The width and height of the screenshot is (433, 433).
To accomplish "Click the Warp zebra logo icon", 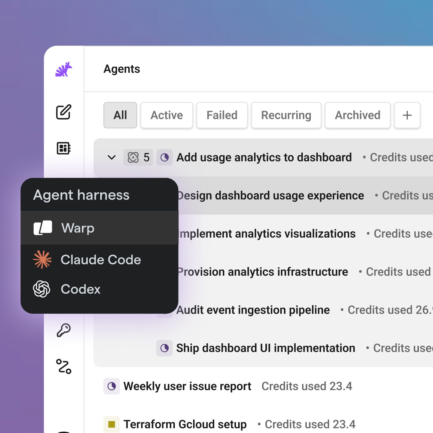I will (x=64, y=69).
